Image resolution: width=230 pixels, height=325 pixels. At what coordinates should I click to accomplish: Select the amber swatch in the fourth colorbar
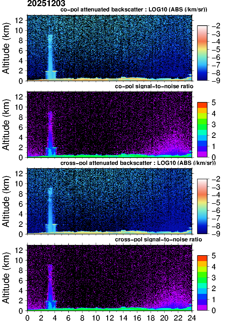(x=202, y=264)
